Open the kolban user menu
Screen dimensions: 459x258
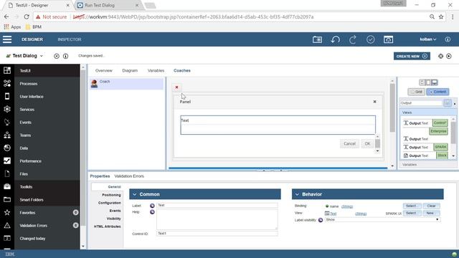(428, 39)
